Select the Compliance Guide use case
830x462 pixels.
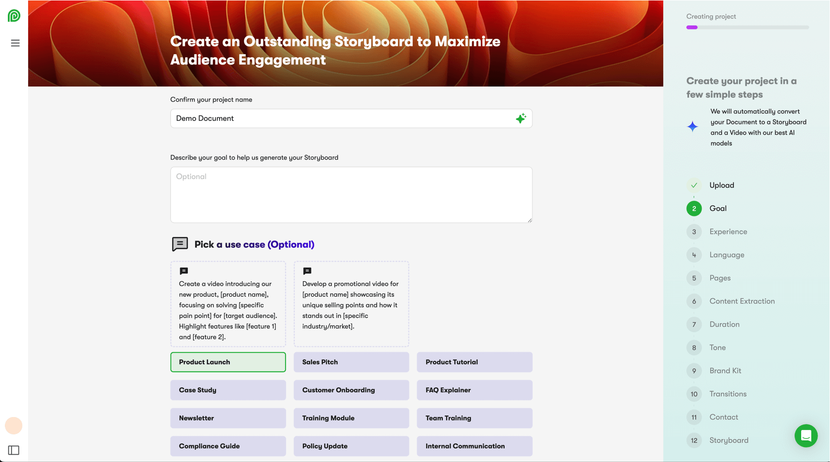(x=228, y=447)
